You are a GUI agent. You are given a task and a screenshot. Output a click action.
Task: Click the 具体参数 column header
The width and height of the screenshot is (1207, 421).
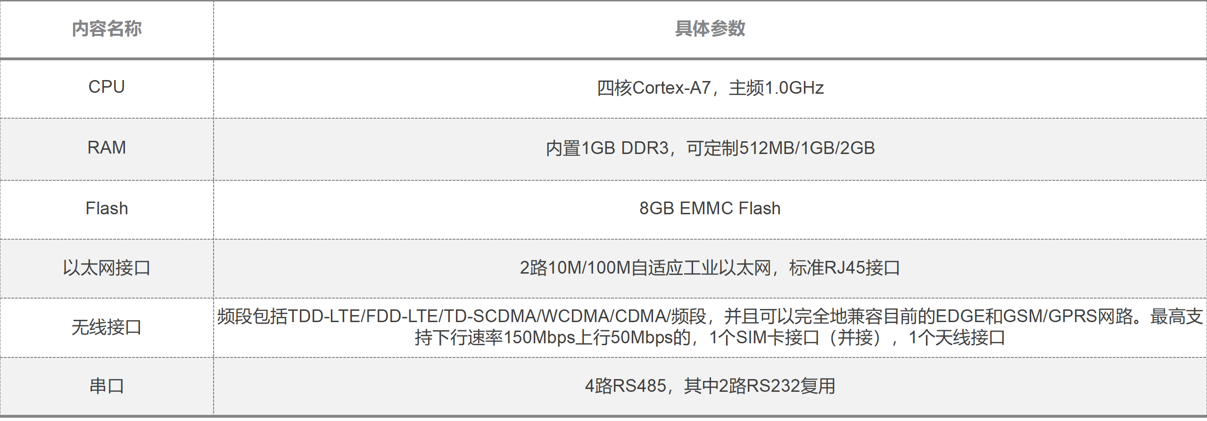(x=710, y=29)
